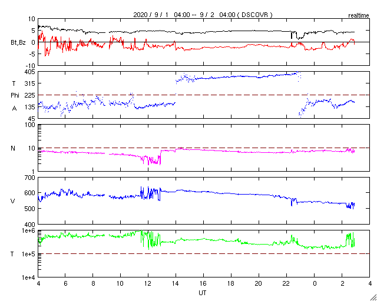Screen dimensions: 377x301
Task: Click the "700" velocity tick label
Action: click(30, 178)
